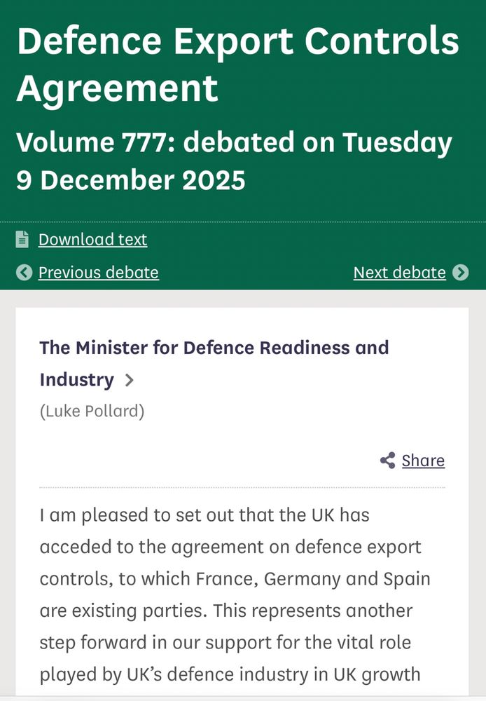Viewport: 486px width, 701px height.
Task: Navigate to the Next debate link
Action: coord(399,272)
